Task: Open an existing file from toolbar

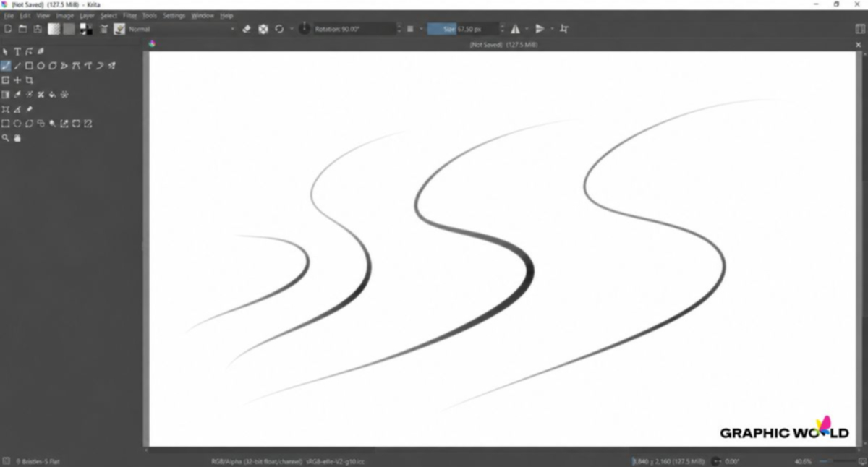Action: [x=23, y=29]
